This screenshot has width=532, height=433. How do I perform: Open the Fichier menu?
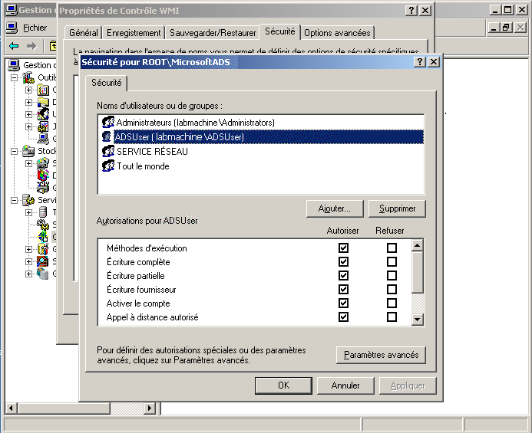35,28
